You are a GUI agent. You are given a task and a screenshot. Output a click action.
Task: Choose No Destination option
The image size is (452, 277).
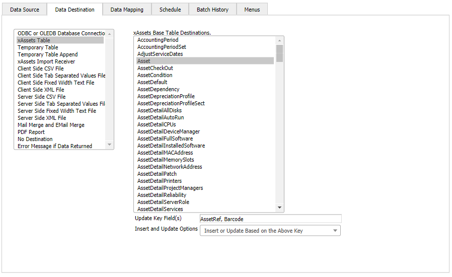pos(60,140)
